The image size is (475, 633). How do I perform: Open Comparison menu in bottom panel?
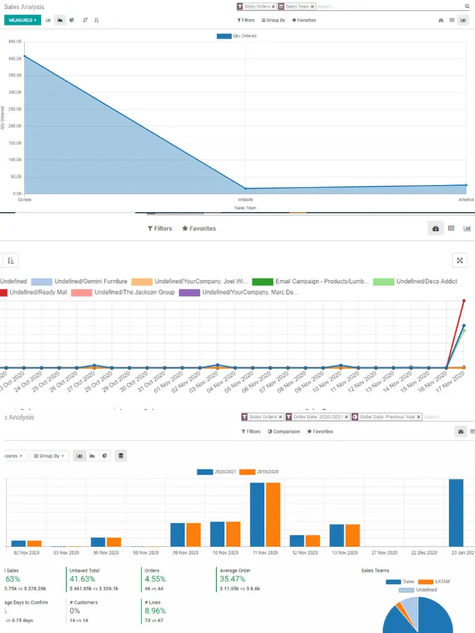[x=284, y=431]
